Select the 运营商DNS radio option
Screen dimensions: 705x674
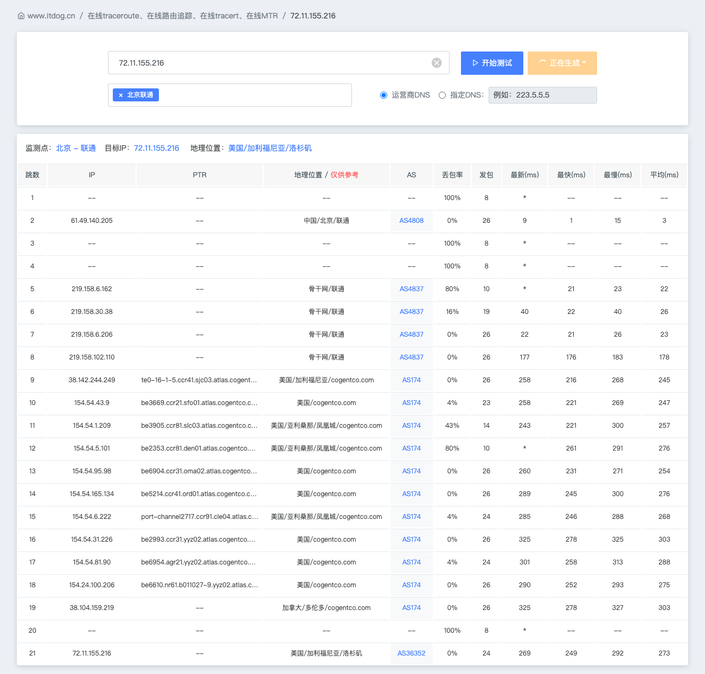pos(383,95)
